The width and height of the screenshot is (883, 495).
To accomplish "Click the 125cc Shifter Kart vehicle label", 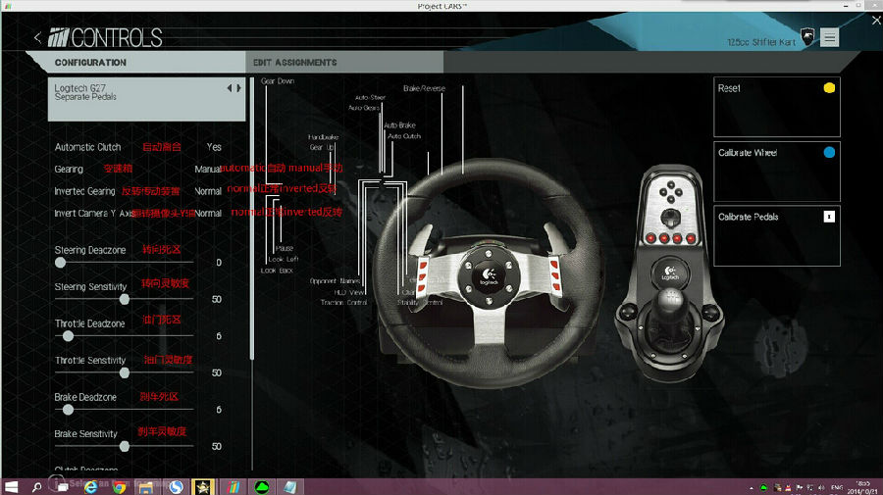I will pyautogui.click(x=760, y=42).
